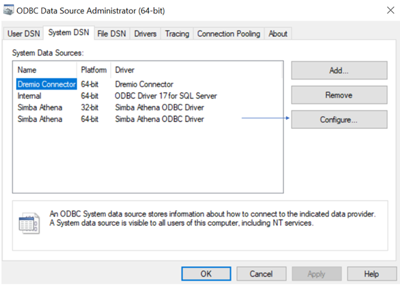Image resolution: width=400 pixels, height=286 pixels.
Task: Click the Cancel button
Action: [261, 274]
